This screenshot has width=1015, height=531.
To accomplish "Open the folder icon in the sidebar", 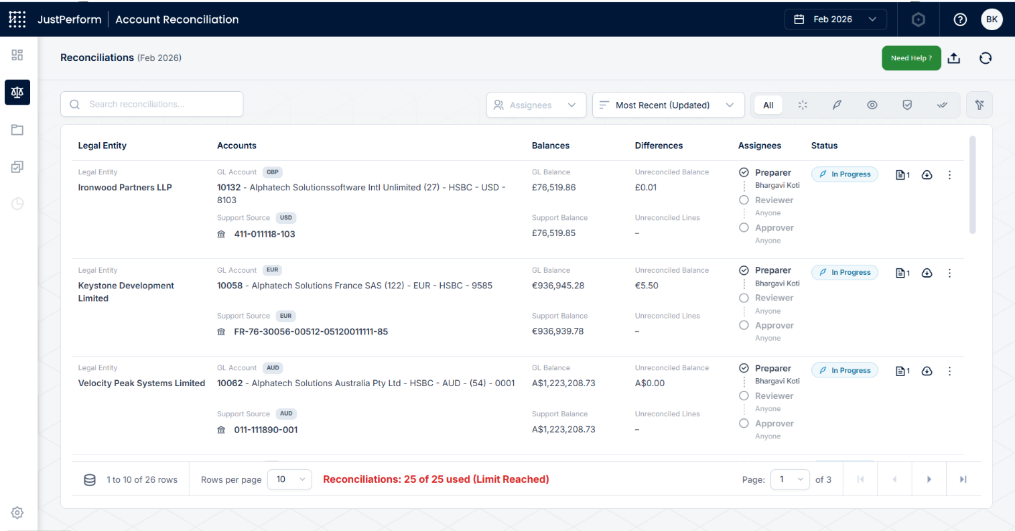I will (x=17, y=129).
